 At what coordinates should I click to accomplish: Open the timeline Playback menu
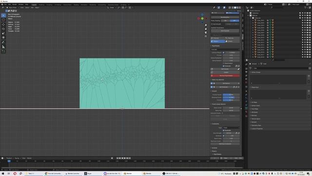(x=9, y=158)
